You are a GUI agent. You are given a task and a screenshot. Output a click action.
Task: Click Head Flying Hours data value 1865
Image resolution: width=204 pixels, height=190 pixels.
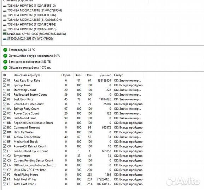click(108, 175)
